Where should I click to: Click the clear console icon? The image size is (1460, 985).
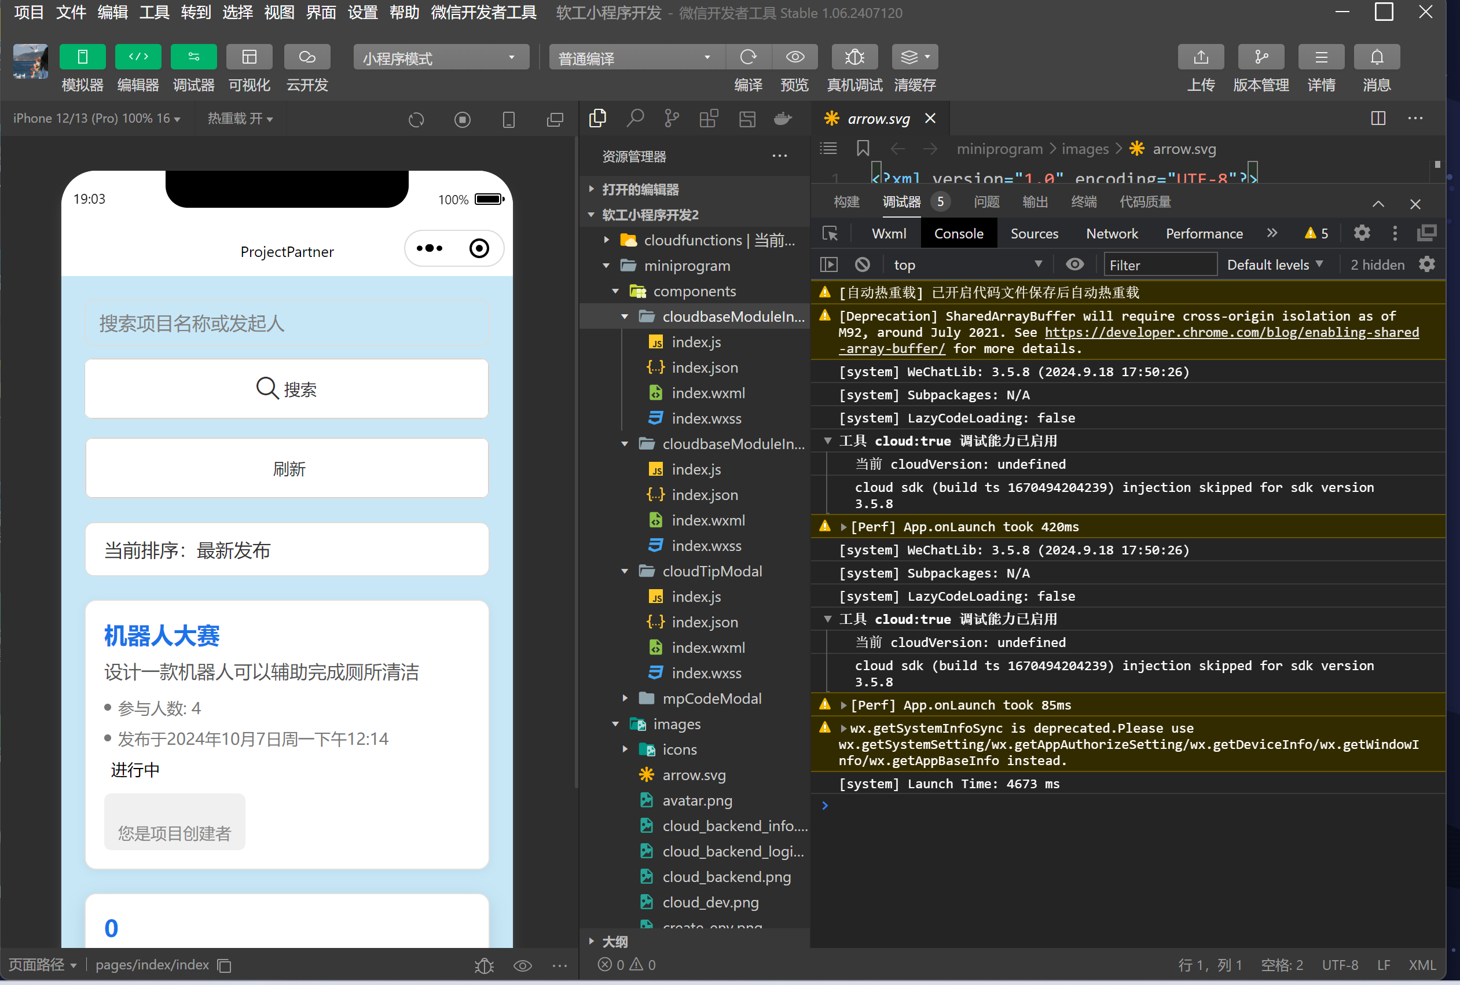point(862,264)
